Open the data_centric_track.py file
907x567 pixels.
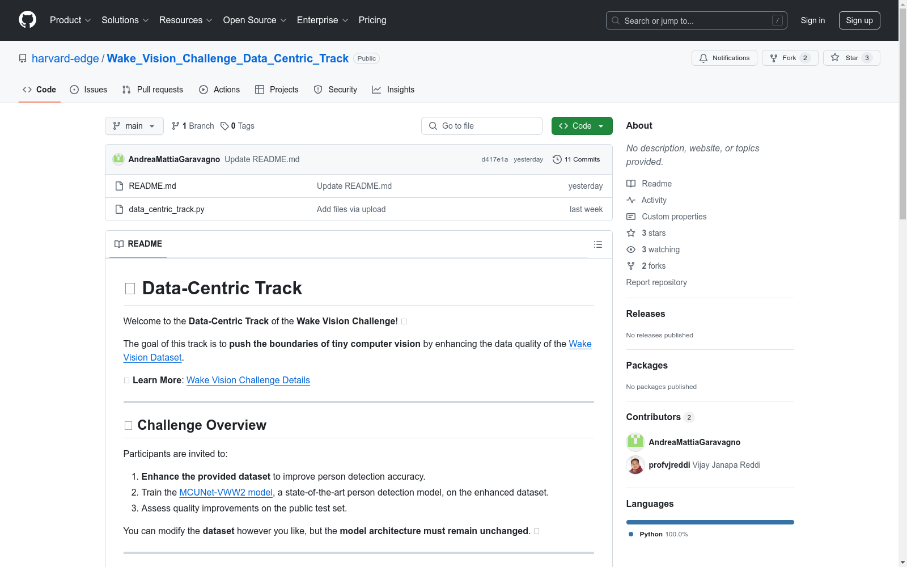(167, 209)
